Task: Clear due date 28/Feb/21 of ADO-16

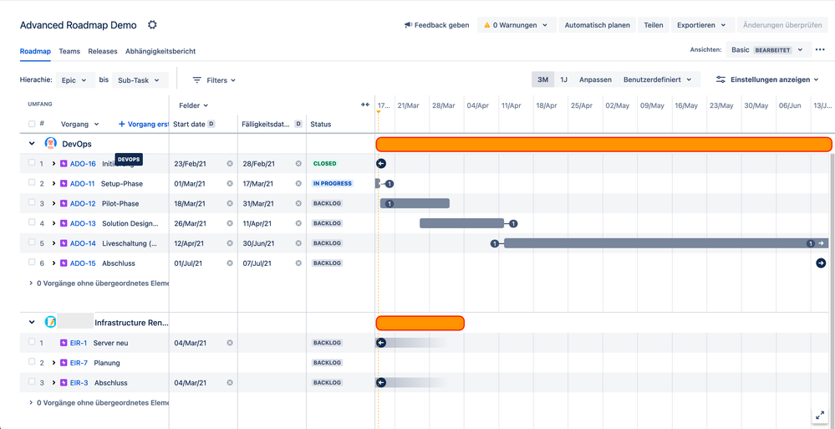Action: pyautogui.click(x=298, y=164)
